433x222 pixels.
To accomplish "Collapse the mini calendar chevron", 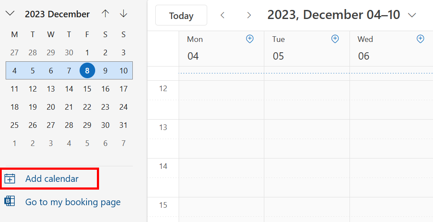I will point(10,14).
